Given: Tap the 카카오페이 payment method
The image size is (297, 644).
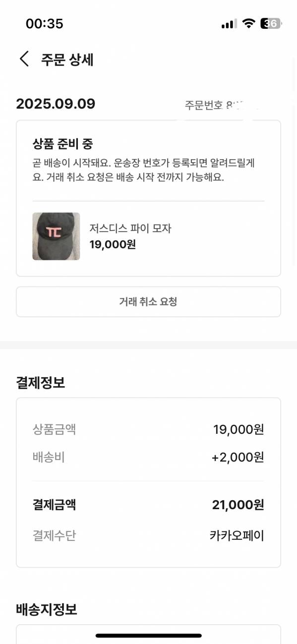Looking at the screenshot, I should tap(237, 535).
